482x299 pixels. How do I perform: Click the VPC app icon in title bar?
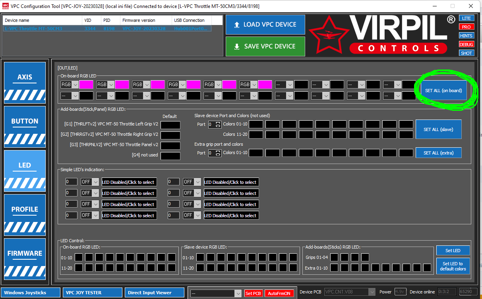click(x=5, y=6)
